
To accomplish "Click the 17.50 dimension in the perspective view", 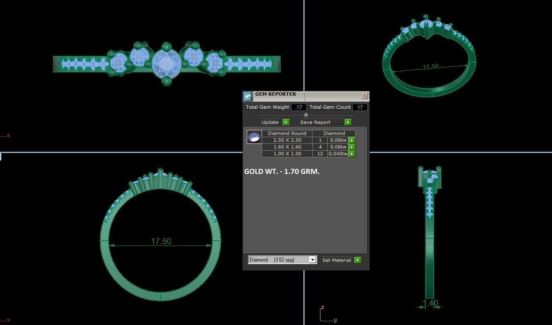I will [x=430, y=66].
